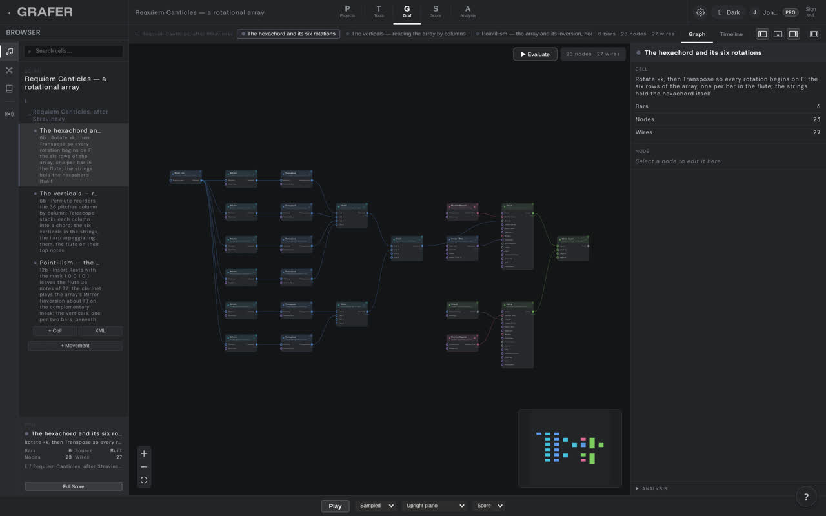The height and width of the screenshot is (516, 826).
Task: Click the Evaluate button
Action: point(535,54)
